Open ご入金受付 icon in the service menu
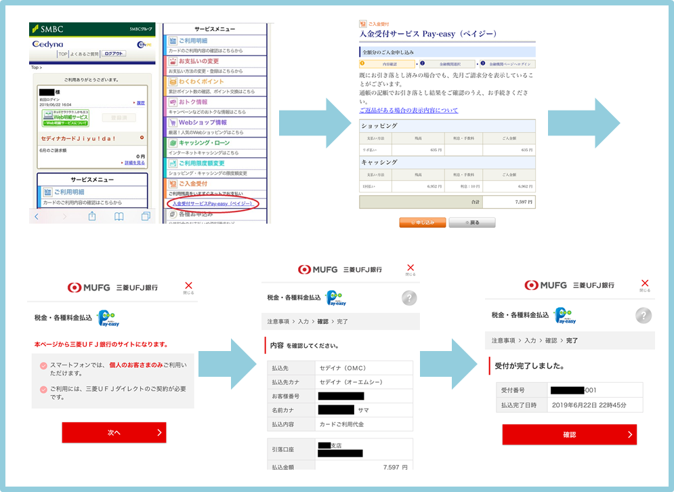This screenshot has height=492, width=674. [172, 184]
